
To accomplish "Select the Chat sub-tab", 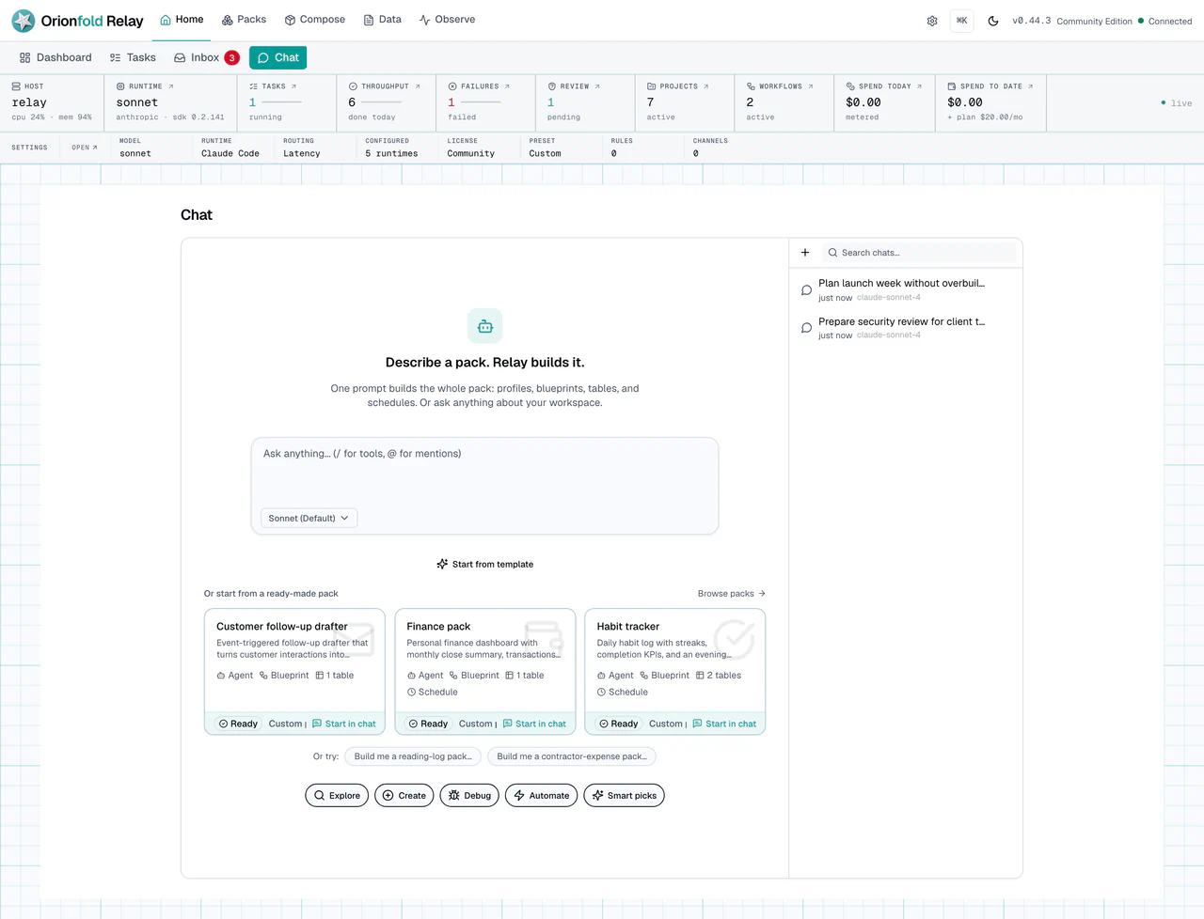I will (x=278, y=57).
